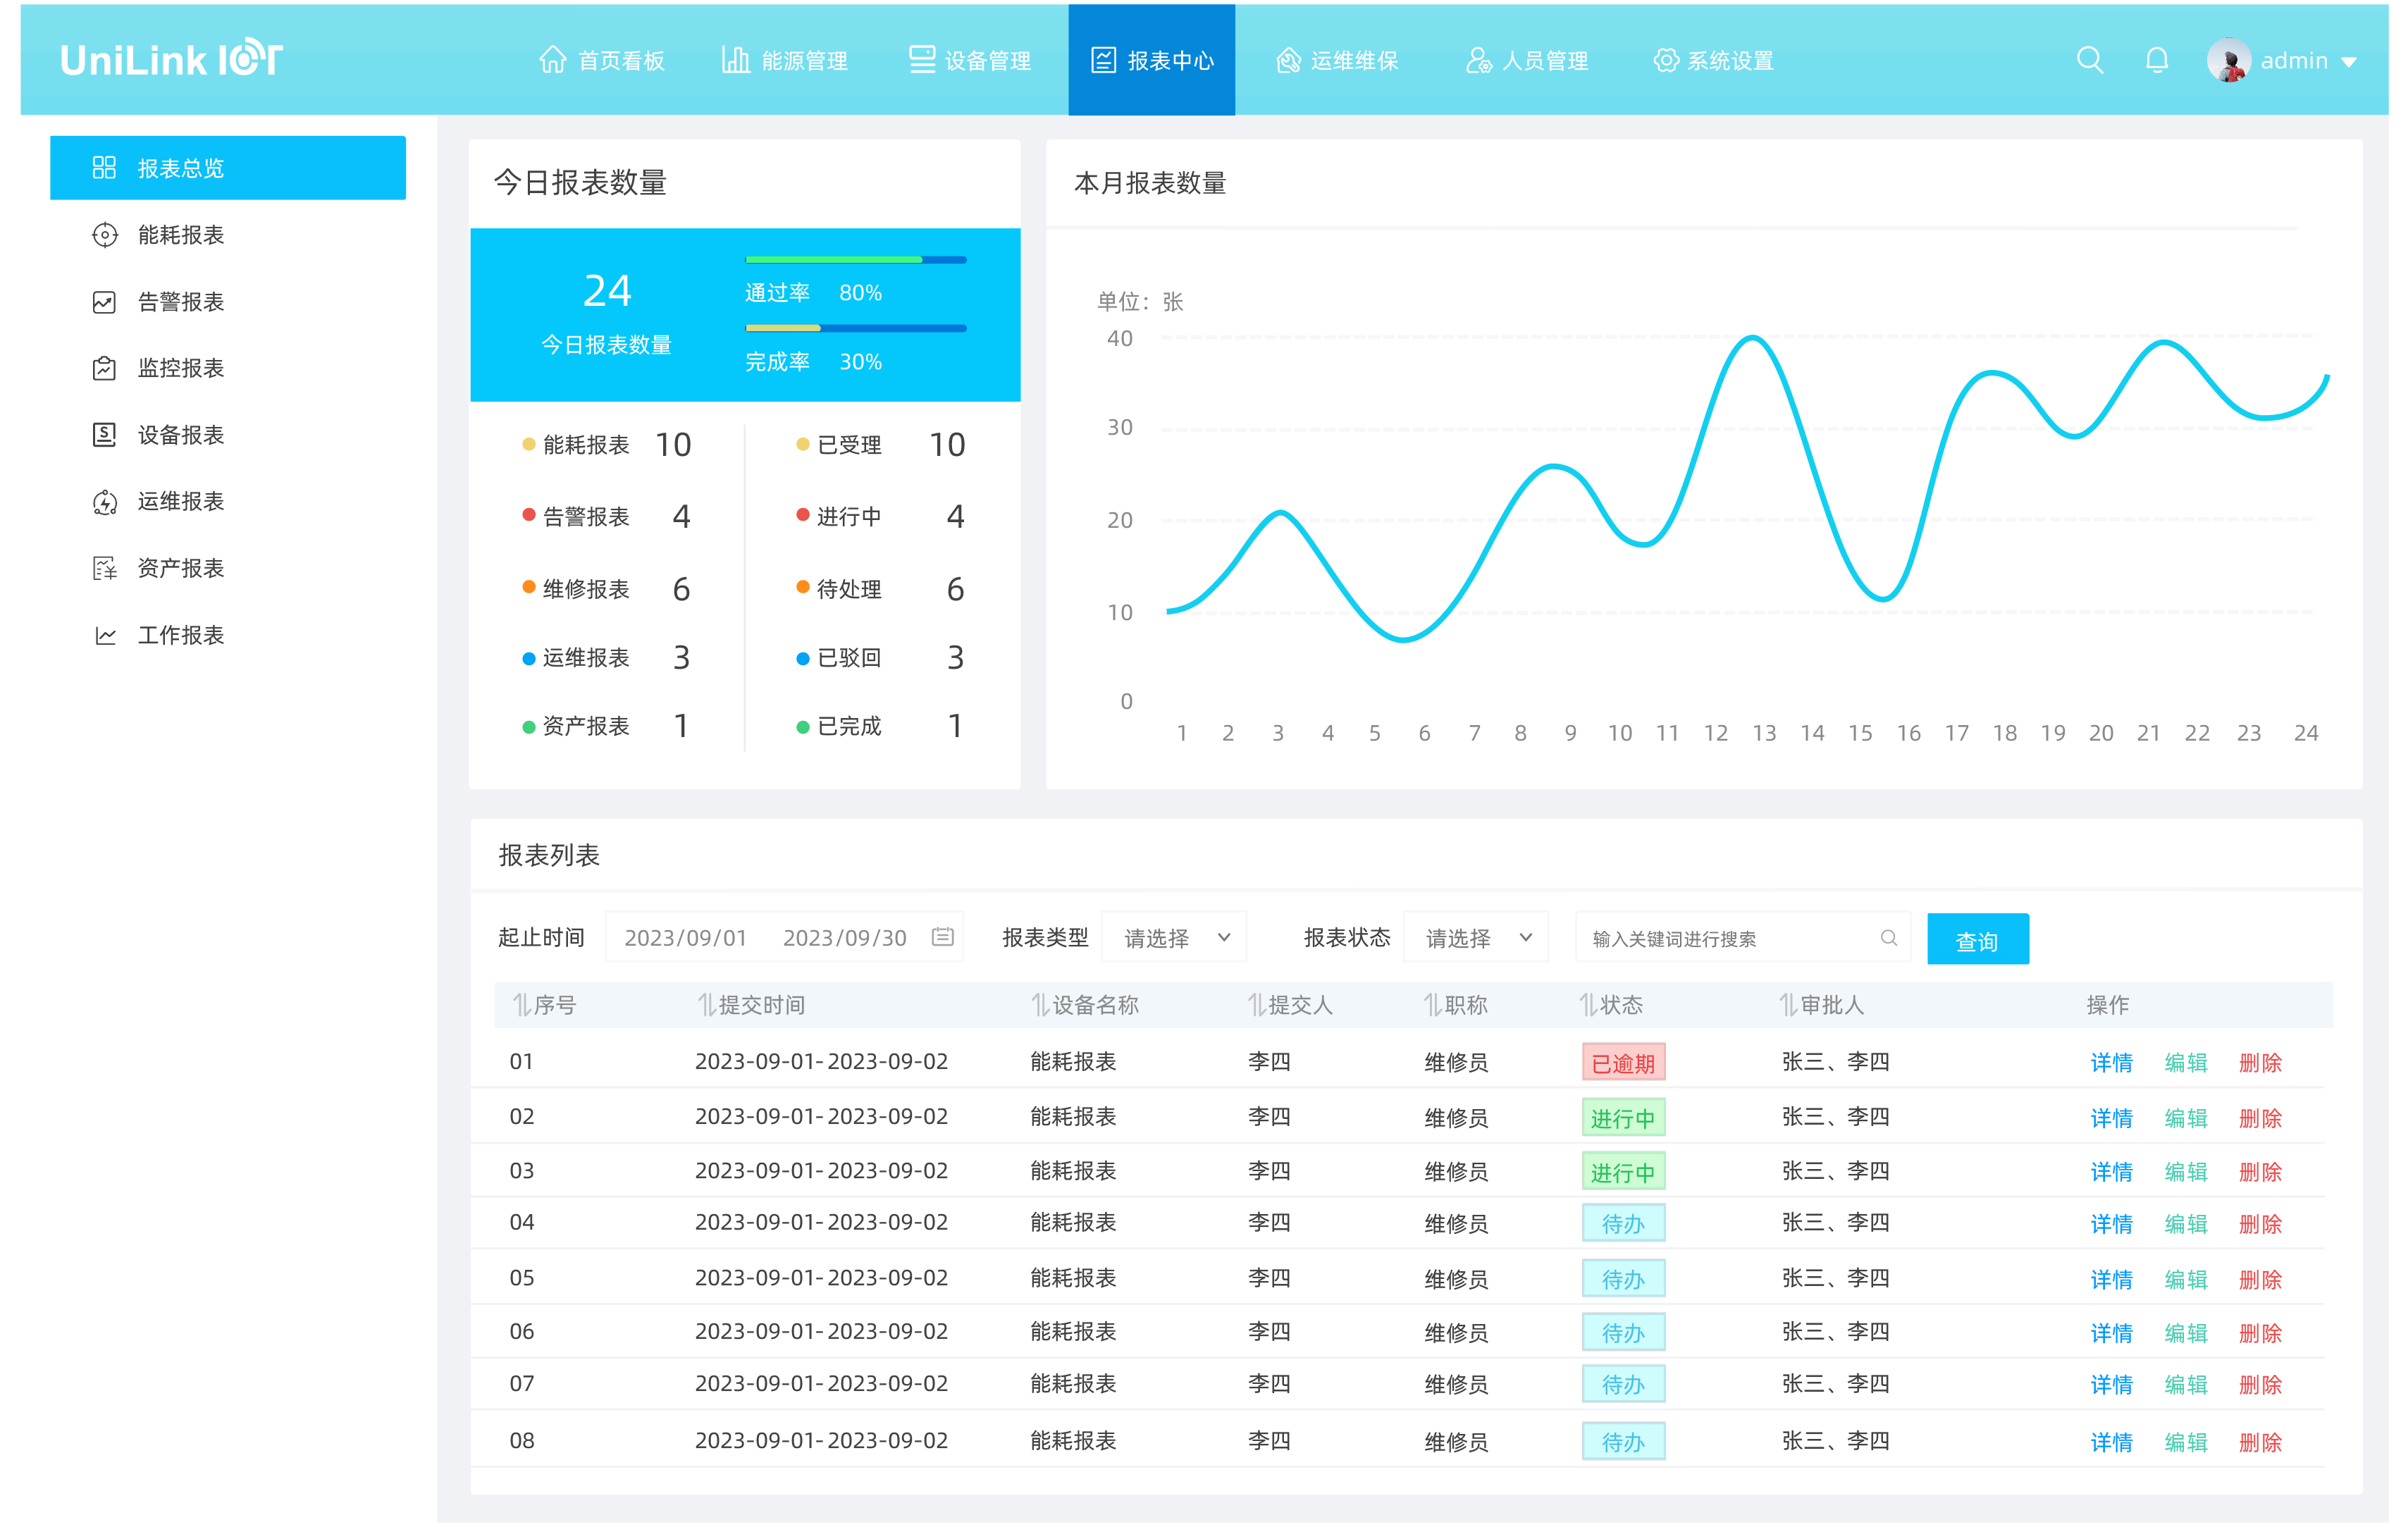Image resolution: width=2408 pixels, height=1527 pixels.
Task: Click 删除 for row 03
Action: click(x=2260, y=1171)
